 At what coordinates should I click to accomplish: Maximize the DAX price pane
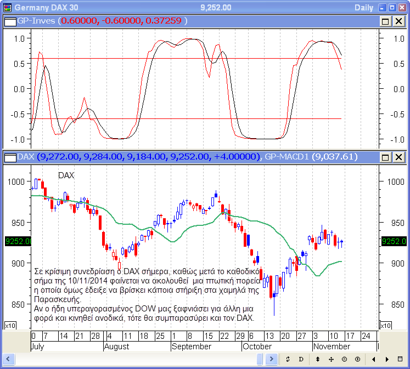[x=385, y=157]
